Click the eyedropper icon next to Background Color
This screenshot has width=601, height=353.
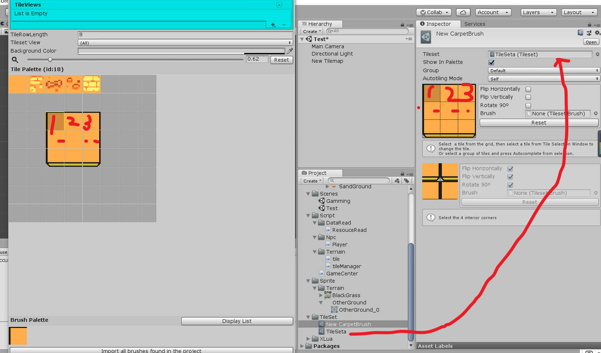(290, 51)
